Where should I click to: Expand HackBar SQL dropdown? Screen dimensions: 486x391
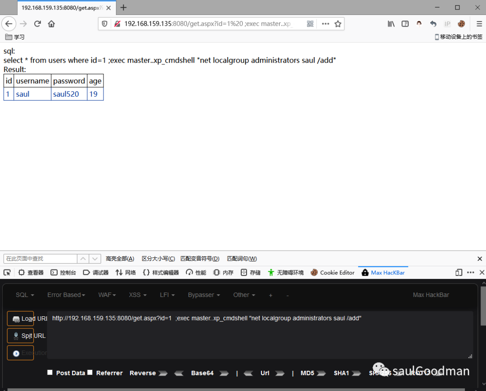tap(25, 295)
